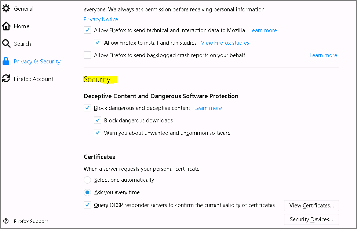This screenshot has width=357, height=229.
Task: Toggle warning about unwanted and uncommon software
Action: coord(98,133)
